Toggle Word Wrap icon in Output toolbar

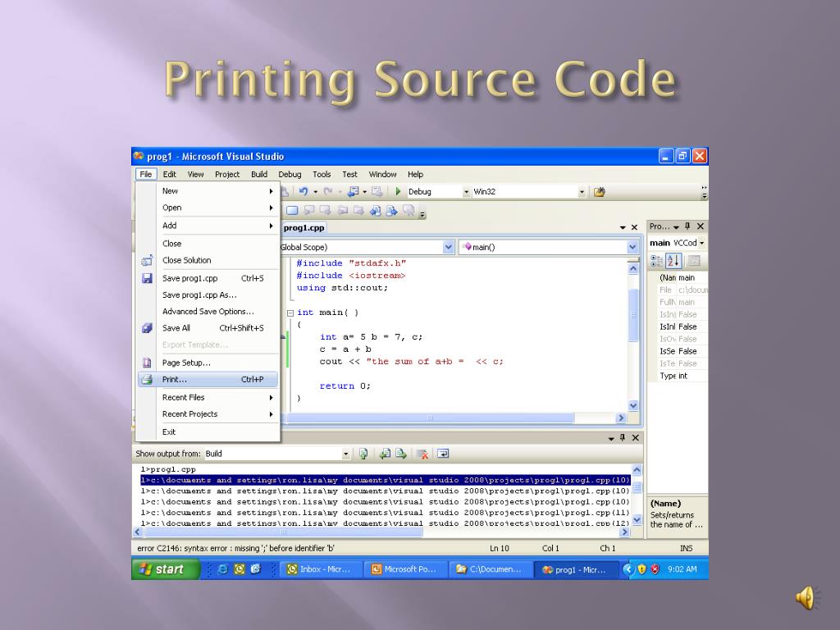pos(443,454)
